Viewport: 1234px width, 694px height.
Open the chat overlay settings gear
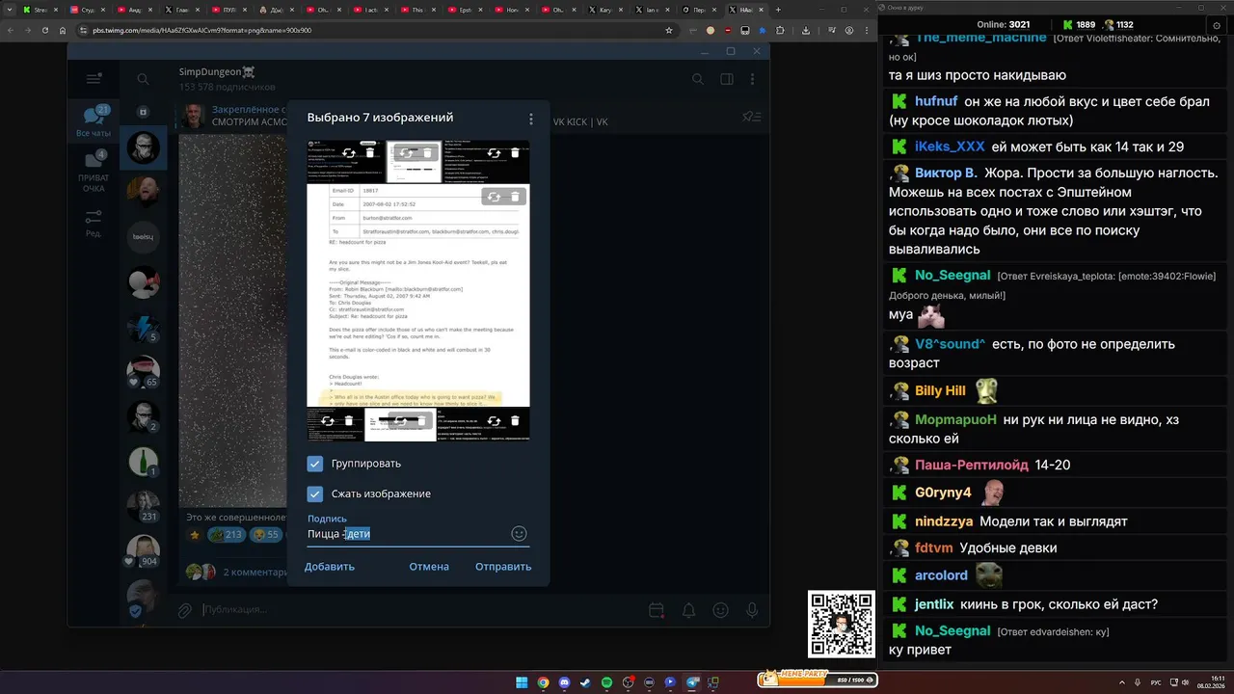point(1216,25)
